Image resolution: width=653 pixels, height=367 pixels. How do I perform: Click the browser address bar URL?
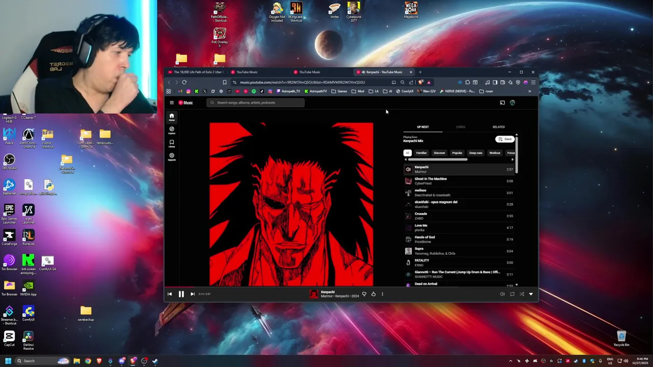[303, 82]
